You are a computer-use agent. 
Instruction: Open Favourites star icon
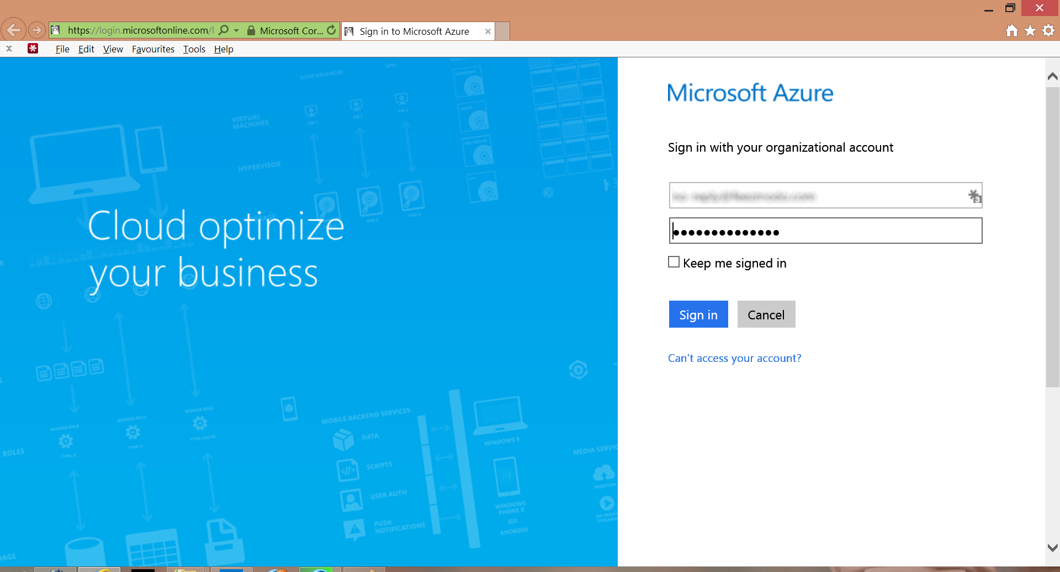(x=1030, y=31)
